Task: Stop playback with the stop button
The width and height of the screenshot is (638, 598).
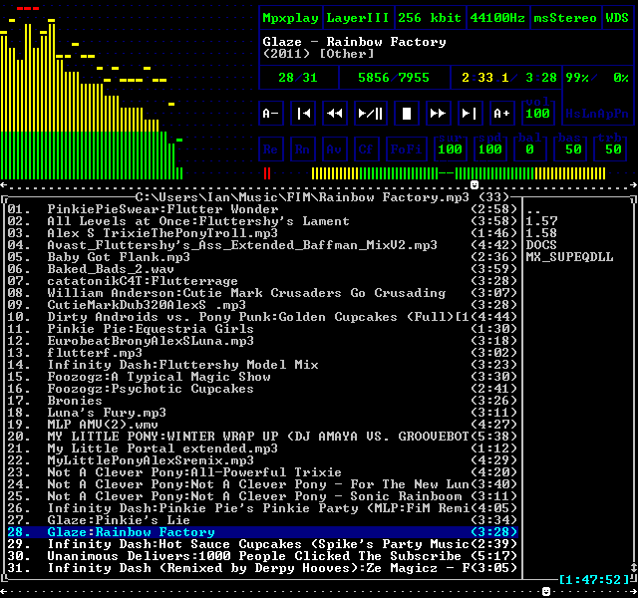Action: (x=407, y=113)
